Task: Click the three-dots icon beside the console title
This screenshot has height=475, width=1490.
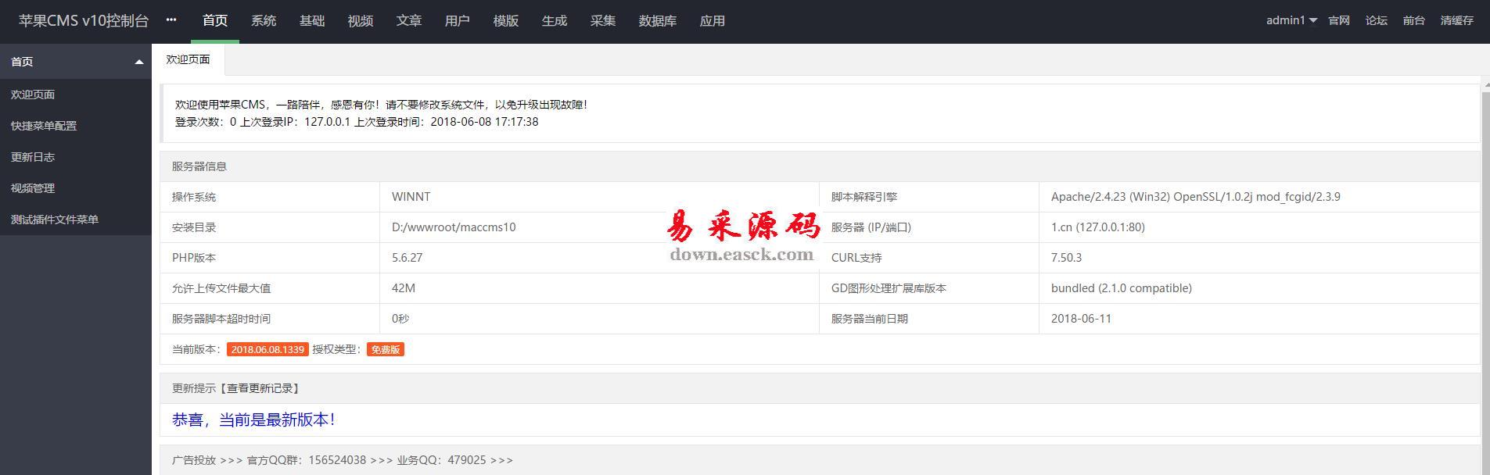Action: (171, 20)
